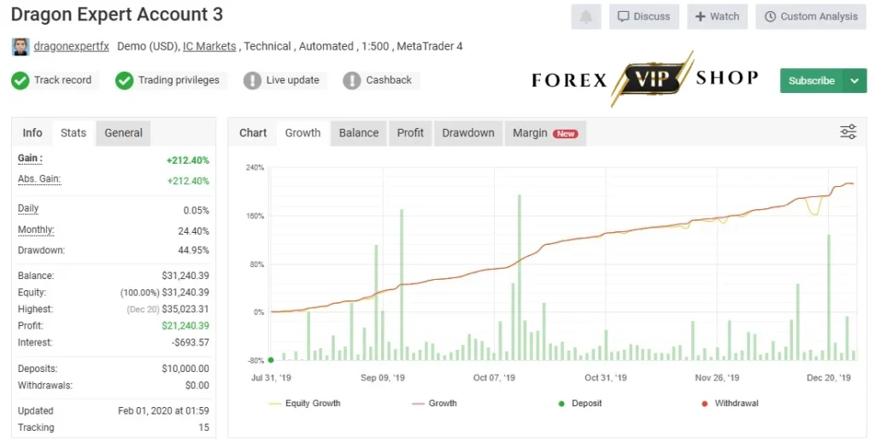Click the Dec 20, '19 axis date
This screenshot has height=442, width=875.
(x=829, y=378)
